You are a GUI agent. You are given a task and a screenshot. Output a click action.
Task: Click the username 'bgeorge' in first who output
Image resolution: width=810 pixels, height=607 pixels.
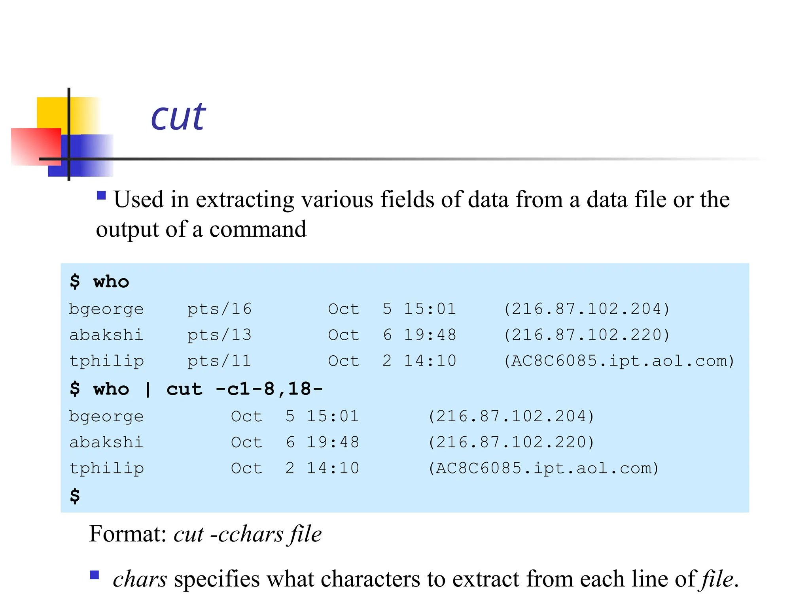[x=106, y=309]
